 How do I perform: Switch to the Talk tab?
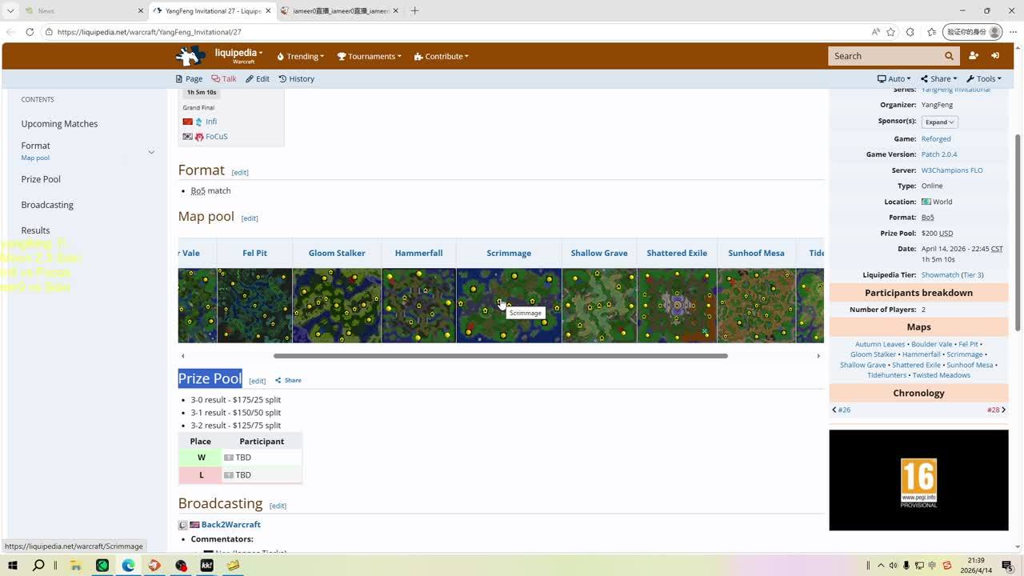pos(224,78)
